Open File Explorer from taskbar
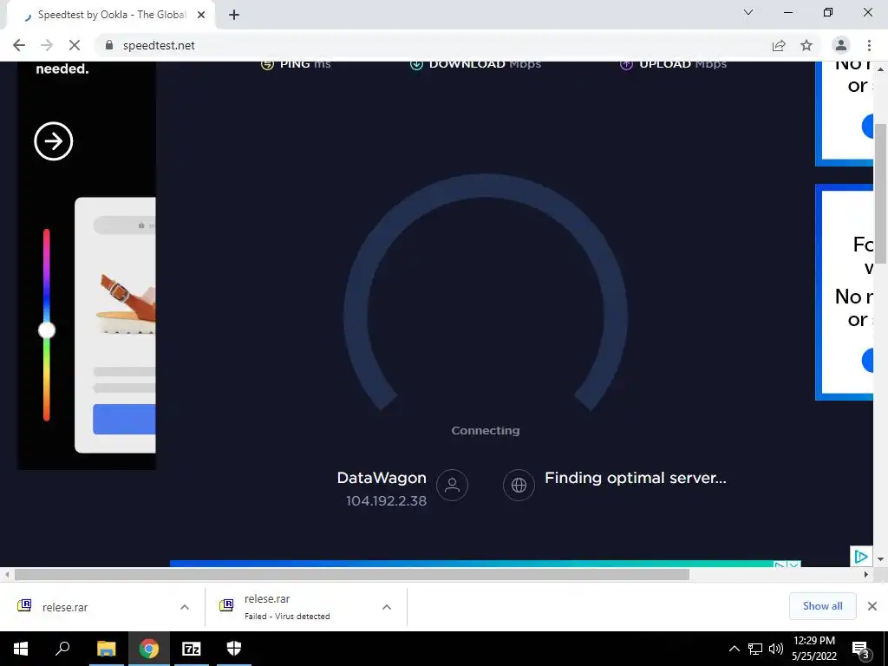 point(106,649)
